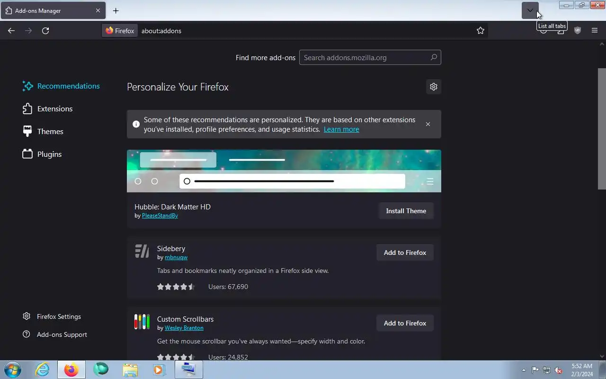Open the Add-ons Support link
Image resolution: width=606 pixels, height=379 pixels.
click(55, 334)
